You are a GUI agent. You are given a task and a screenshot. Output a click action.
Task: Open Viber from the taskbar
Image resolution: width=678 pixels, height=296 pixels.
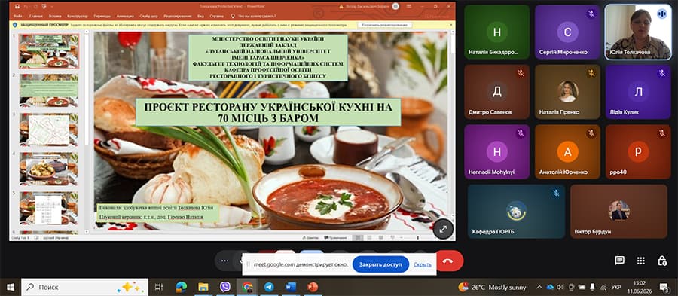(x=224, y=287)
